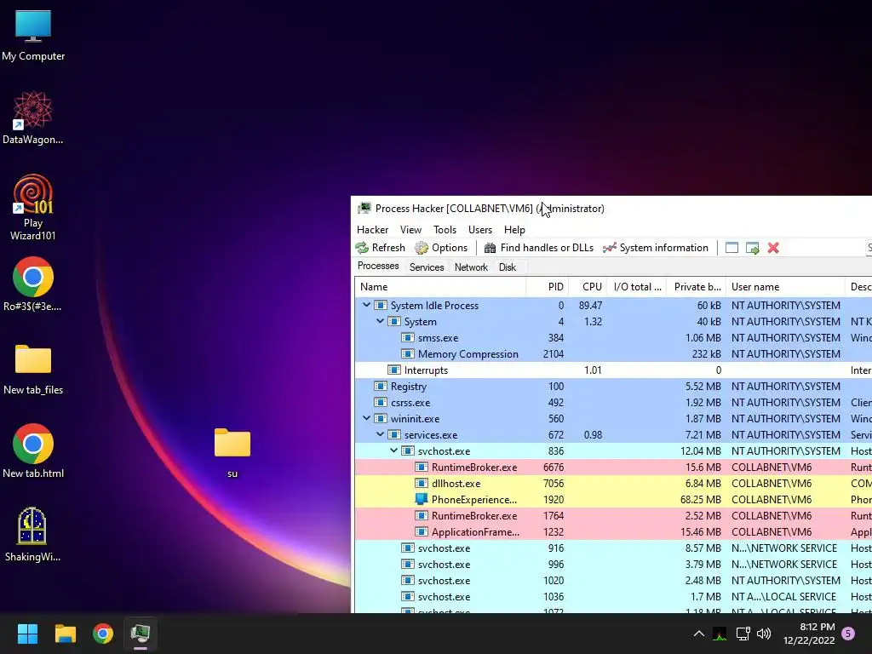
Task: Click find window and thread icon
Action: [x=753, y=248]
